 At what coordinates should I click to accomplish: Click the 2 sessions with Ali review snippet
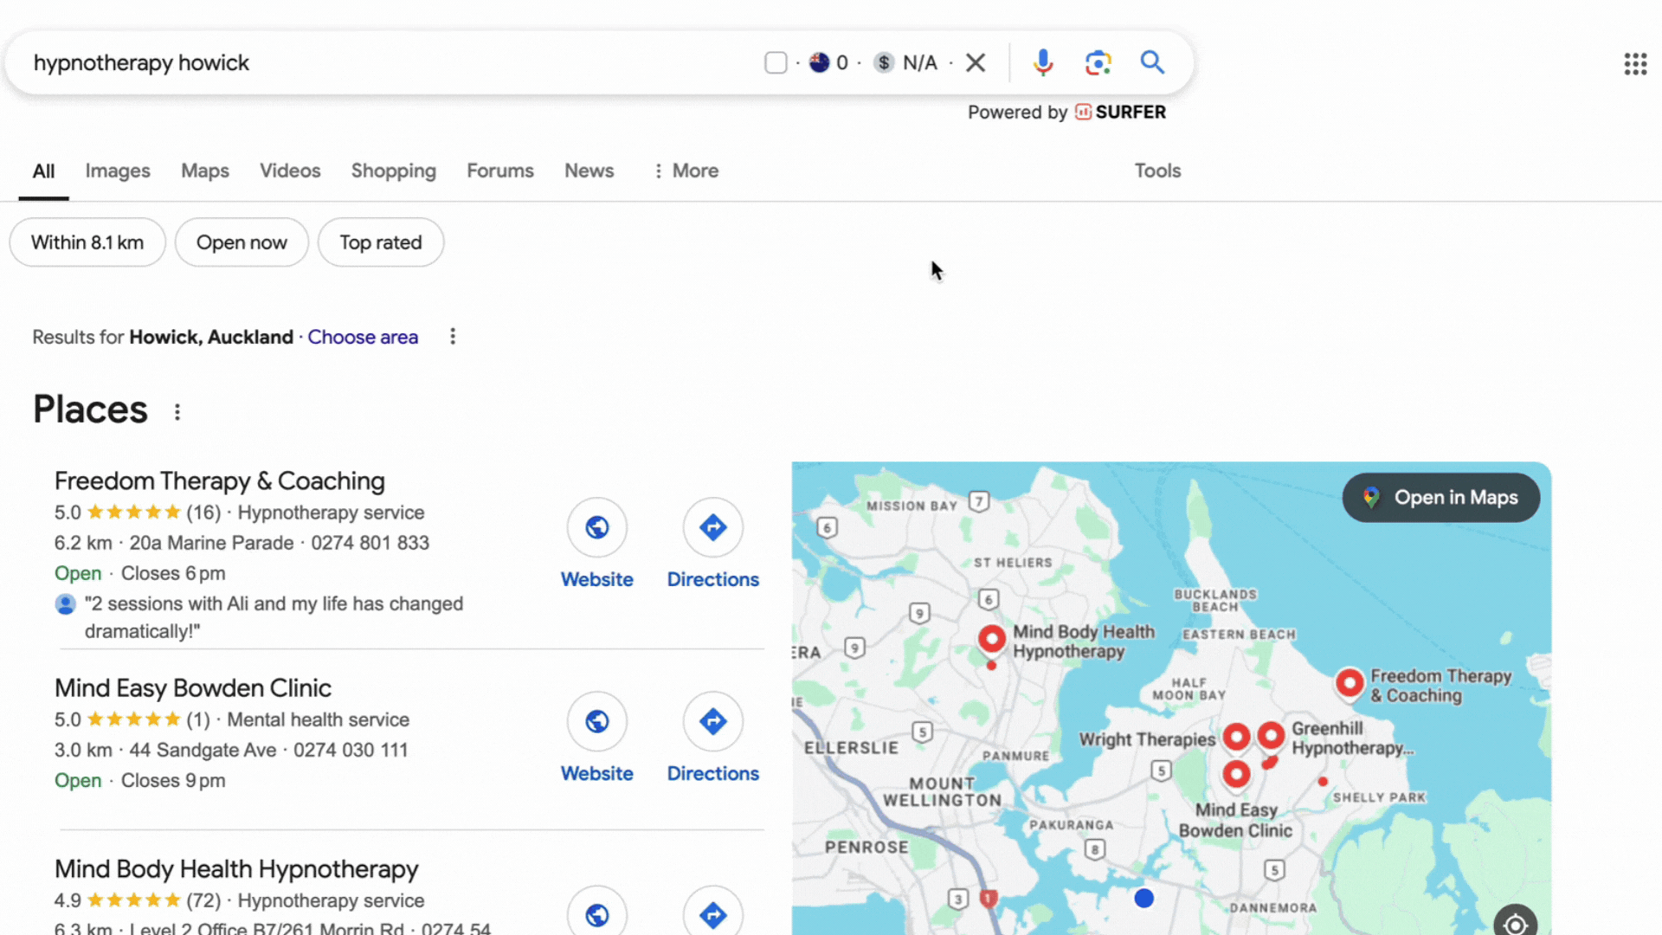[274, 617]
